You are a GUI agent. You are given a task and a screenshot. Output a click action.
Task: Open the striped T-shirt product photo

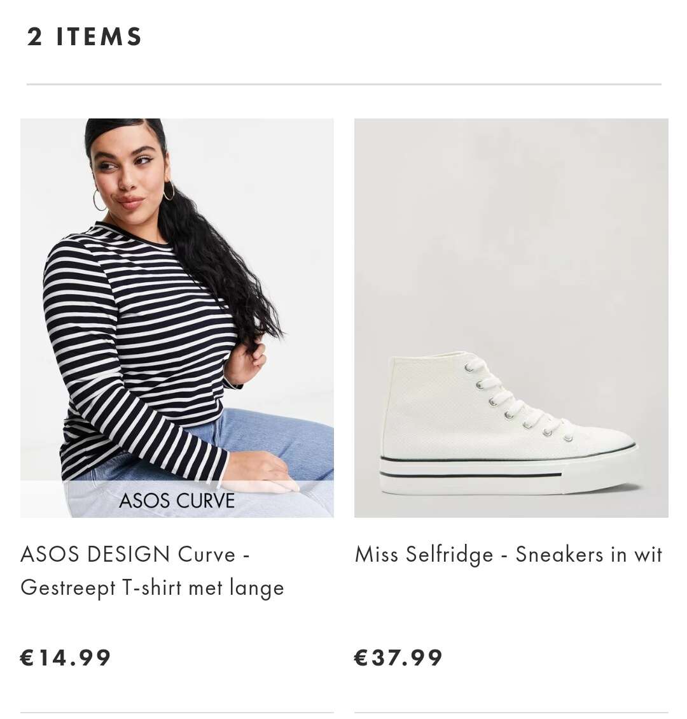point(177,318)
